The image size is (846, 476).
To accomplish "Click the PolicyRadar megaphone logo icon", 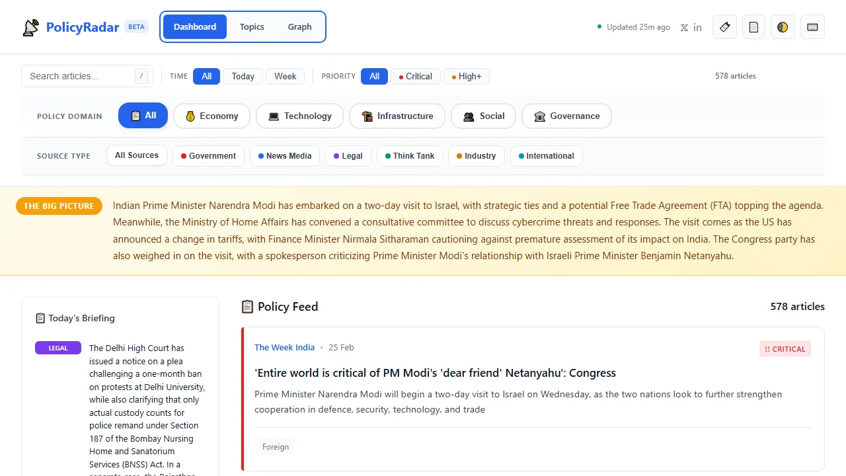I will point(30,26).
